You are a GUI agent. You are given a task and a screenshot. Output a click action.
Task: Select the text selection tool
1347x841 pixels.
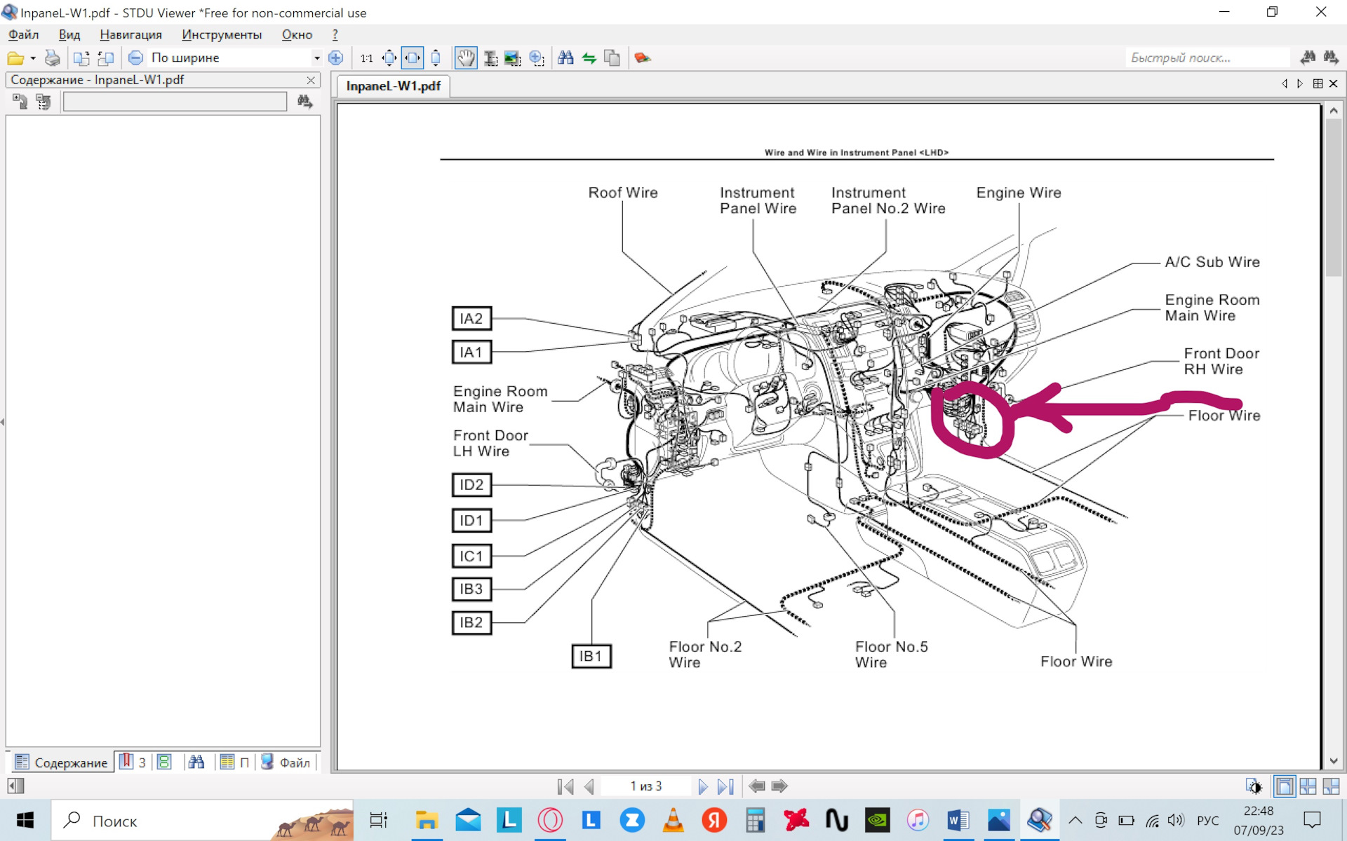pos(490,58)
